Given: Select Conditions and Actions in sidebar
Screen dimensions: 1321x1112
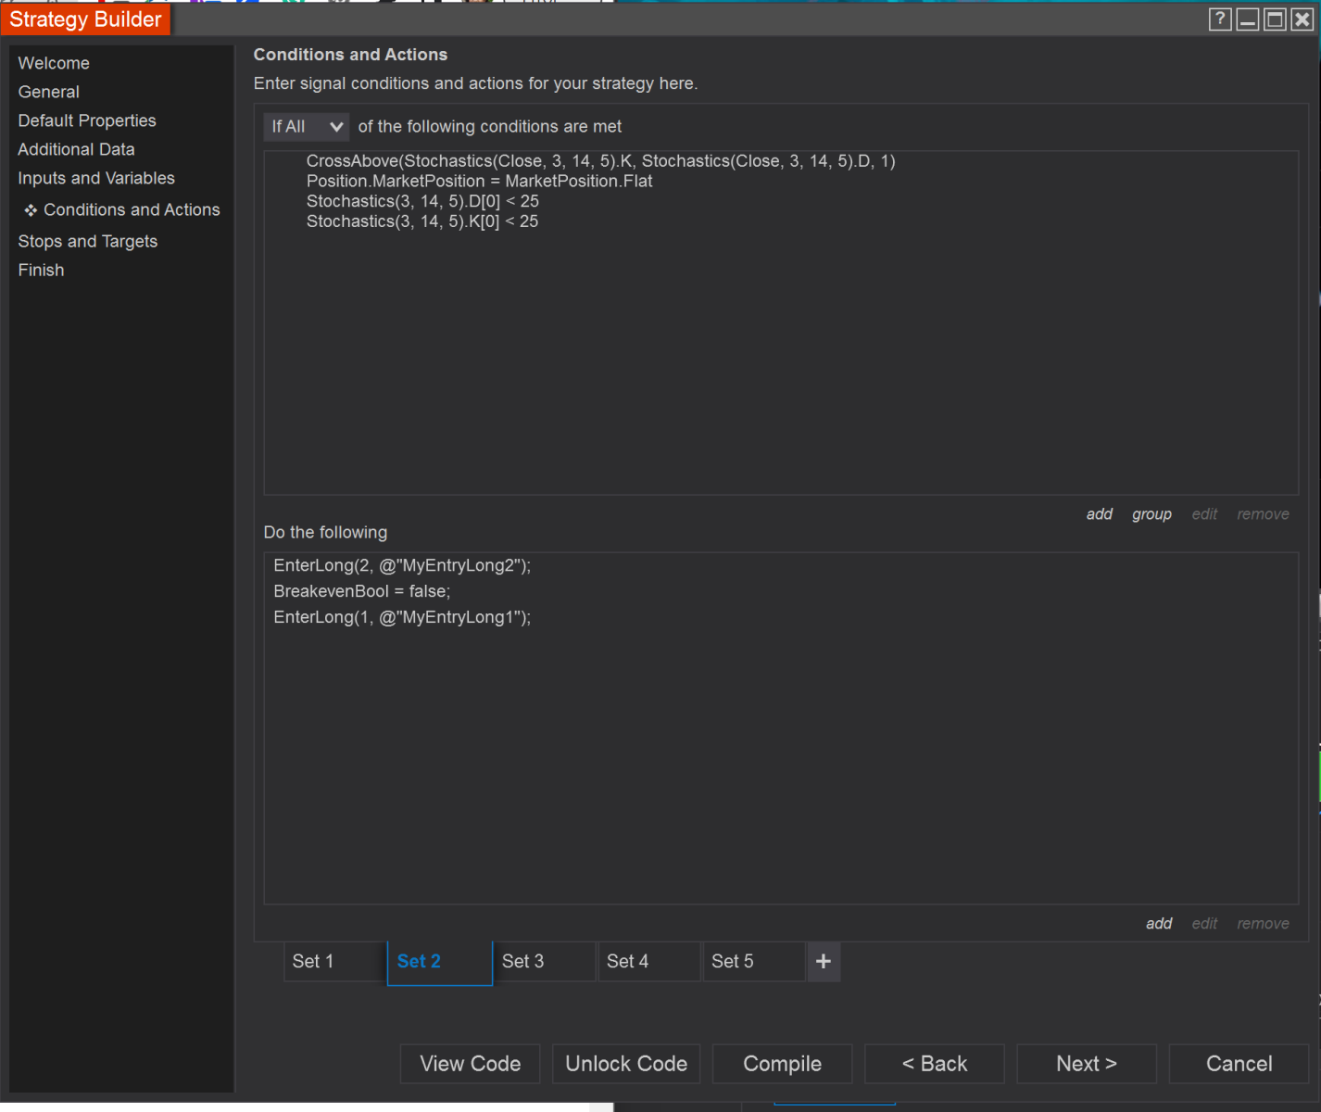Looking at the screenshot, I should pyautogui.click(x=132, y=209).
